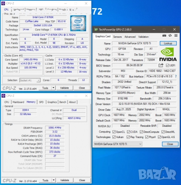Click the BIOS share/export arrow icon
The height and width of the screenshot is (185, 181).
[x=161, y=65]
